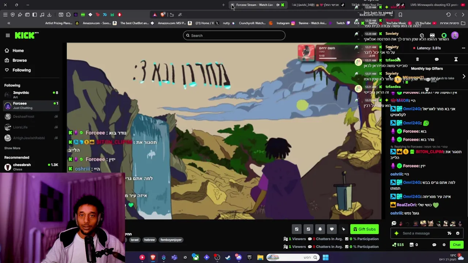Viewport: 468px width, 263px height.
Task: Open chat three-dots options menu
Action: [x=463, y=48]
